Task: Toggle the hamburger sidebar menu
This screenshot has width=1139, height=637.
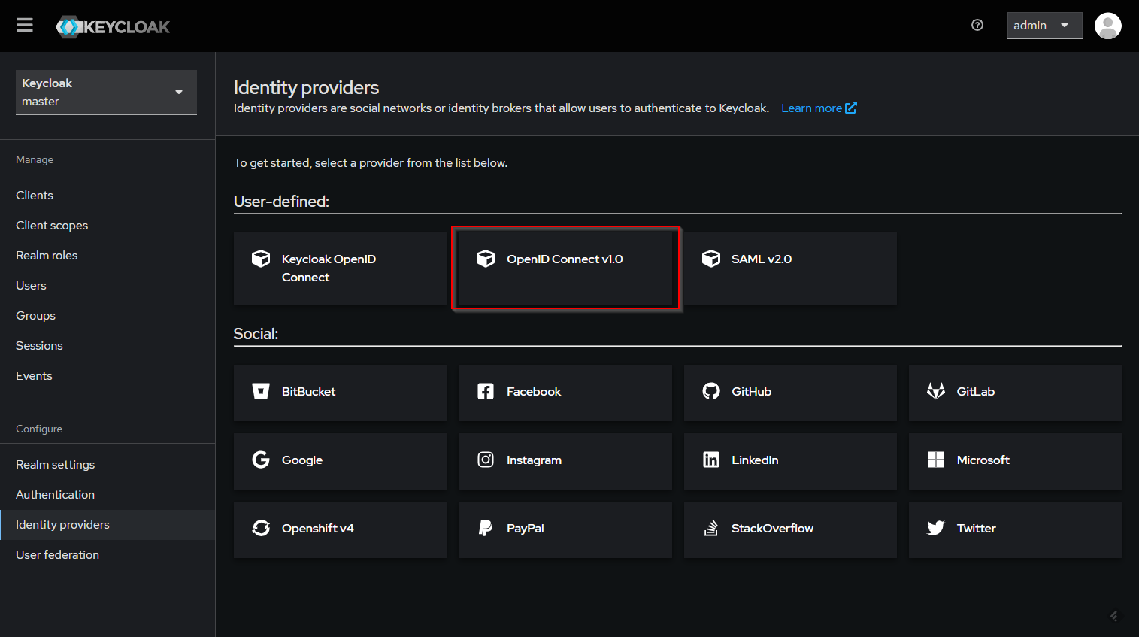Action: (25, 26)
